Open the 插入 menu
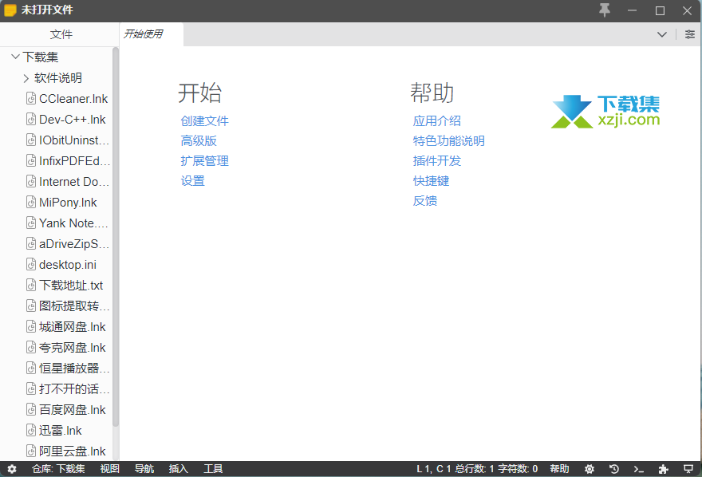This screenshot has width=702, height=477. tap(178, 468)
